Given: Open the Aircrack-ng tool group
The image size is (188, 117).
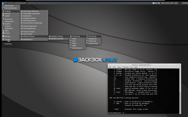Looking at the screenshot, I should tap(78, 36).
